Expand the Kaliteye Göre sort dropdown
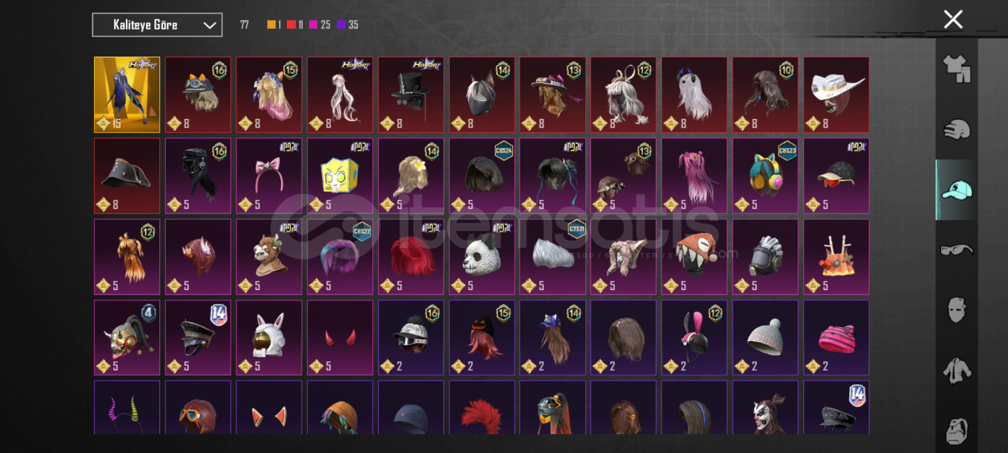Viewport: 1008px width, 453px height. tap(157, 25)
